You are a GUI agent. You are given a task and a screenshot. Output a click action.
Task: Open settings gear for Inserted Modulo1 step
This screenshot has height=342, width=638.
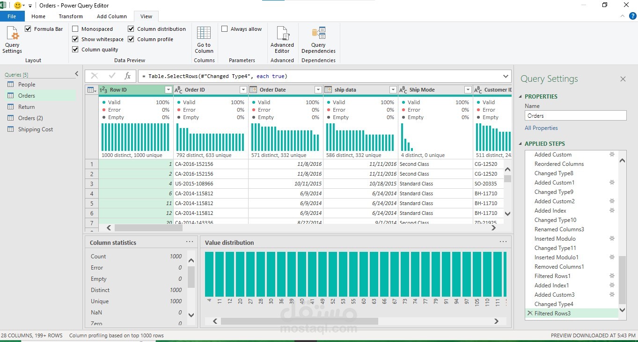612,257
